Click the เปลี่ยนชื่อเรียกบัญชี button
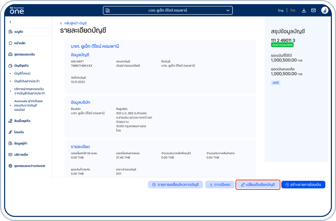 [258, 185]
